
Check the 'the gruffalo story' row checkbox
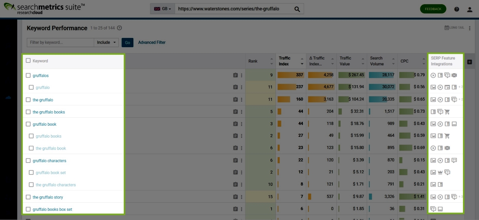pos(28,197)
